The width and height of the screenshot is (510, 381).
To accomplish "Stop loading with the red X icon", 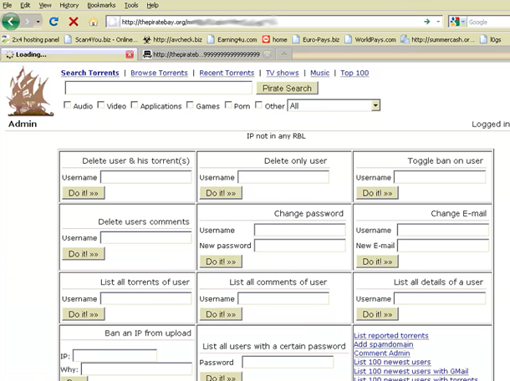I will 74,22.
